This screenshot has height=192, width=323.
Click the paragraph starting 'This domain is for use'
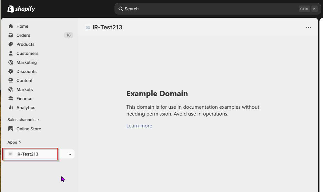(193, 110)
